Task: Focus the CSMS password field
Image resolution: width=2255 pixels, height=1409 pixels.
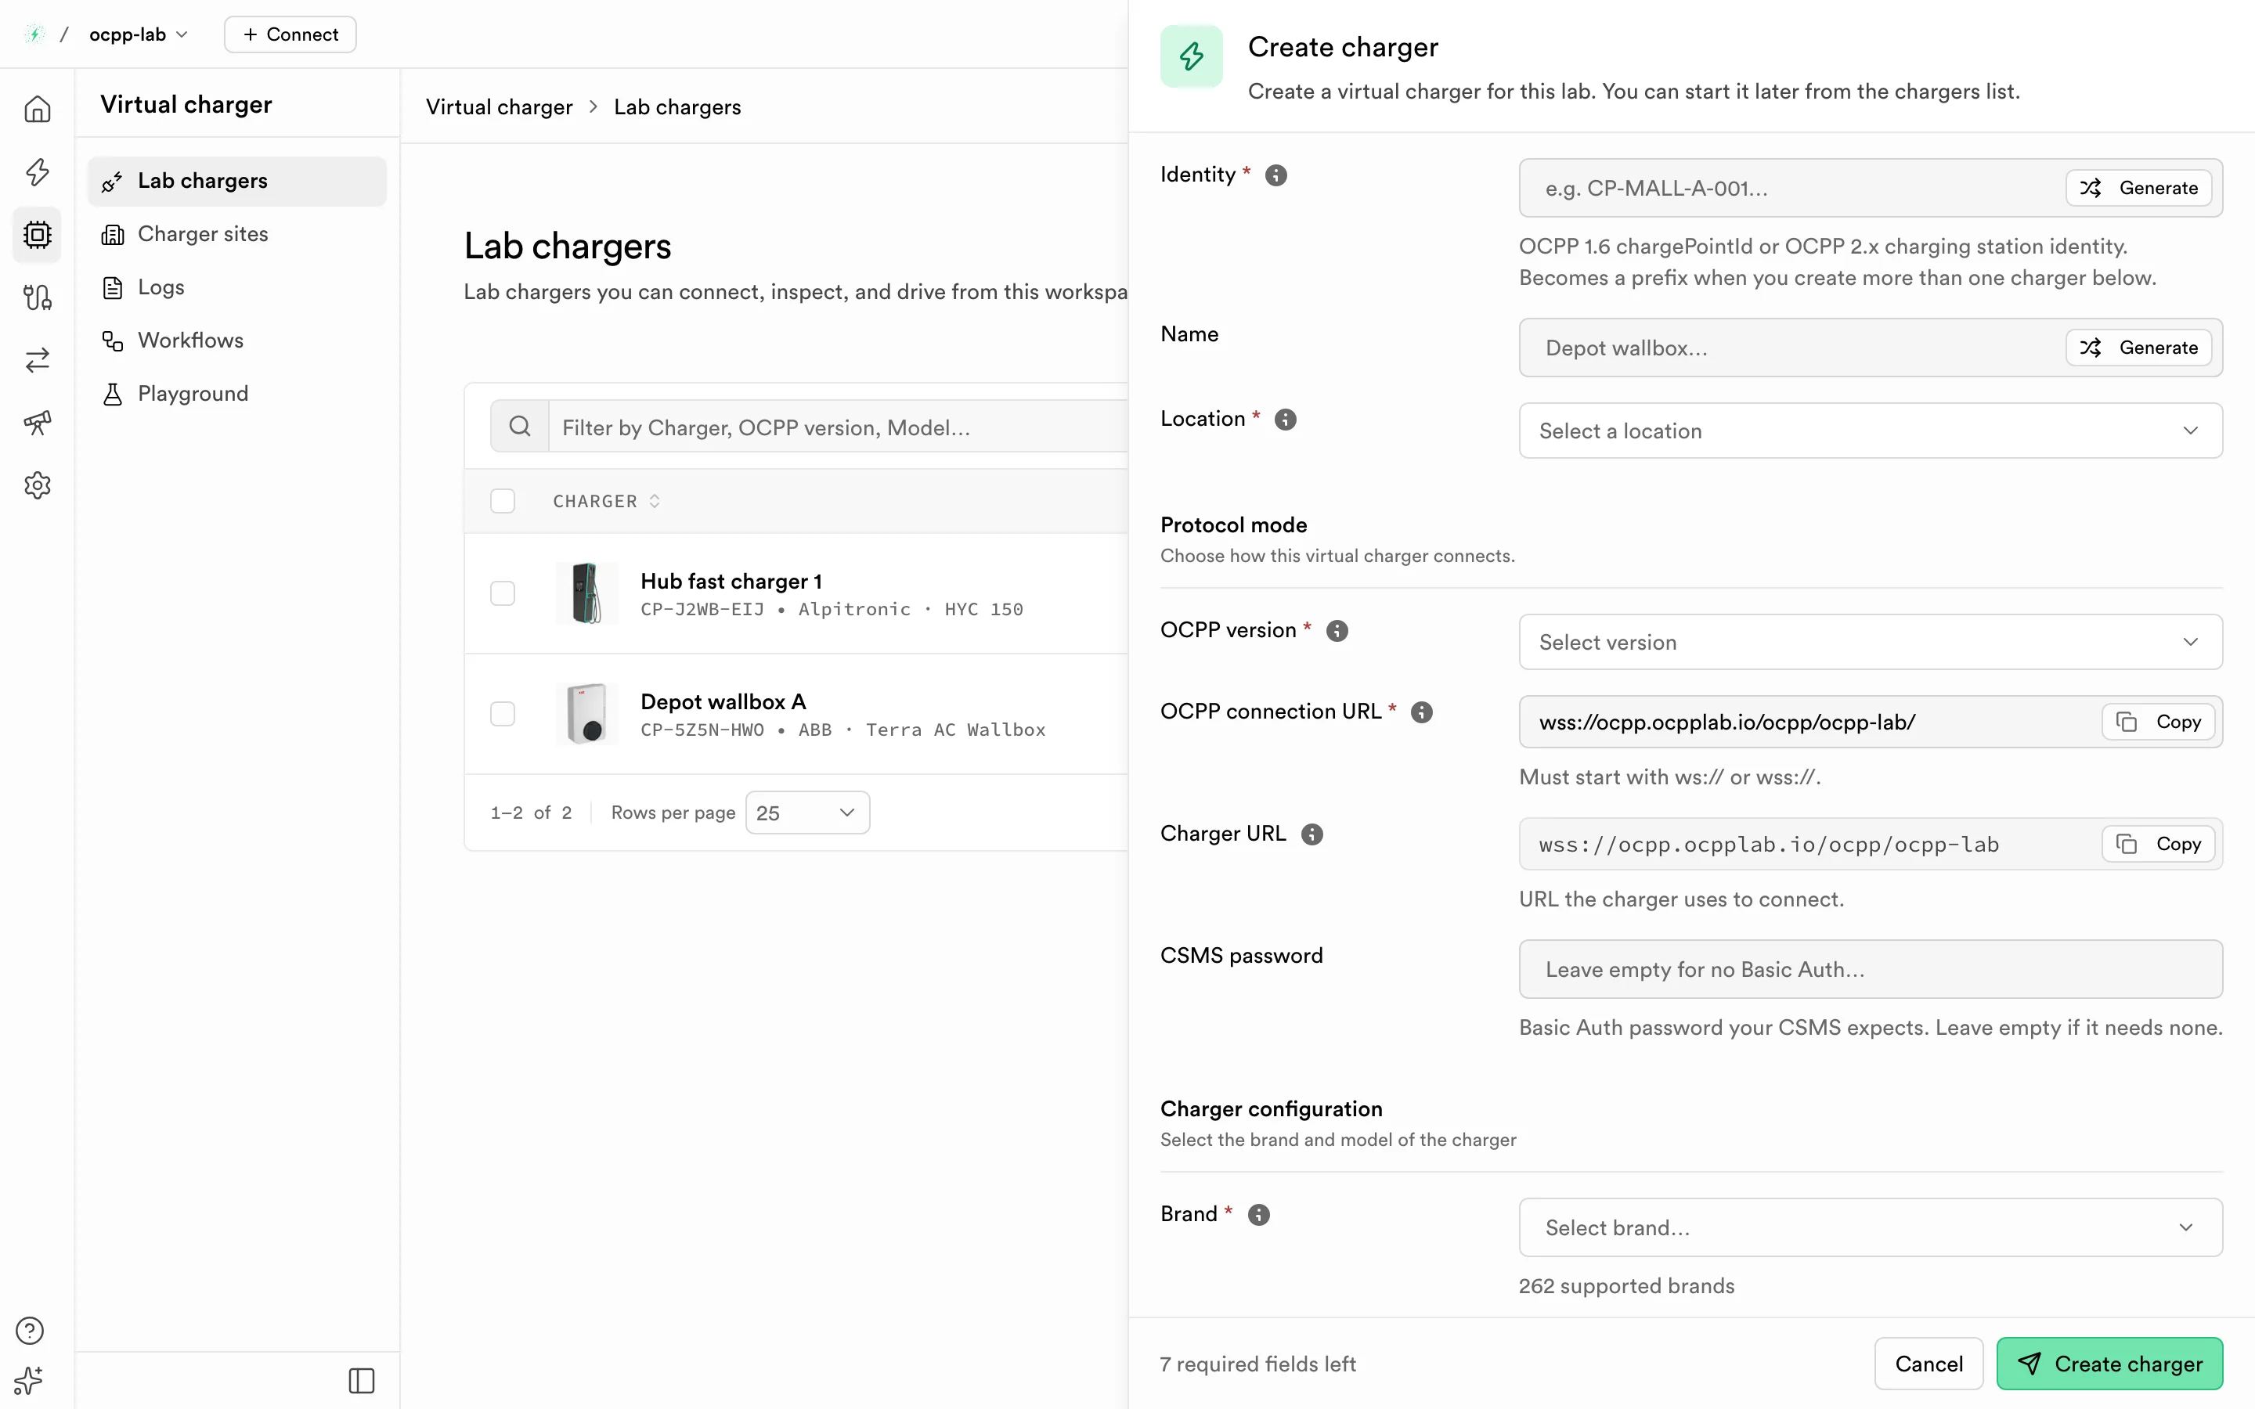Action: pos(1870,969)
